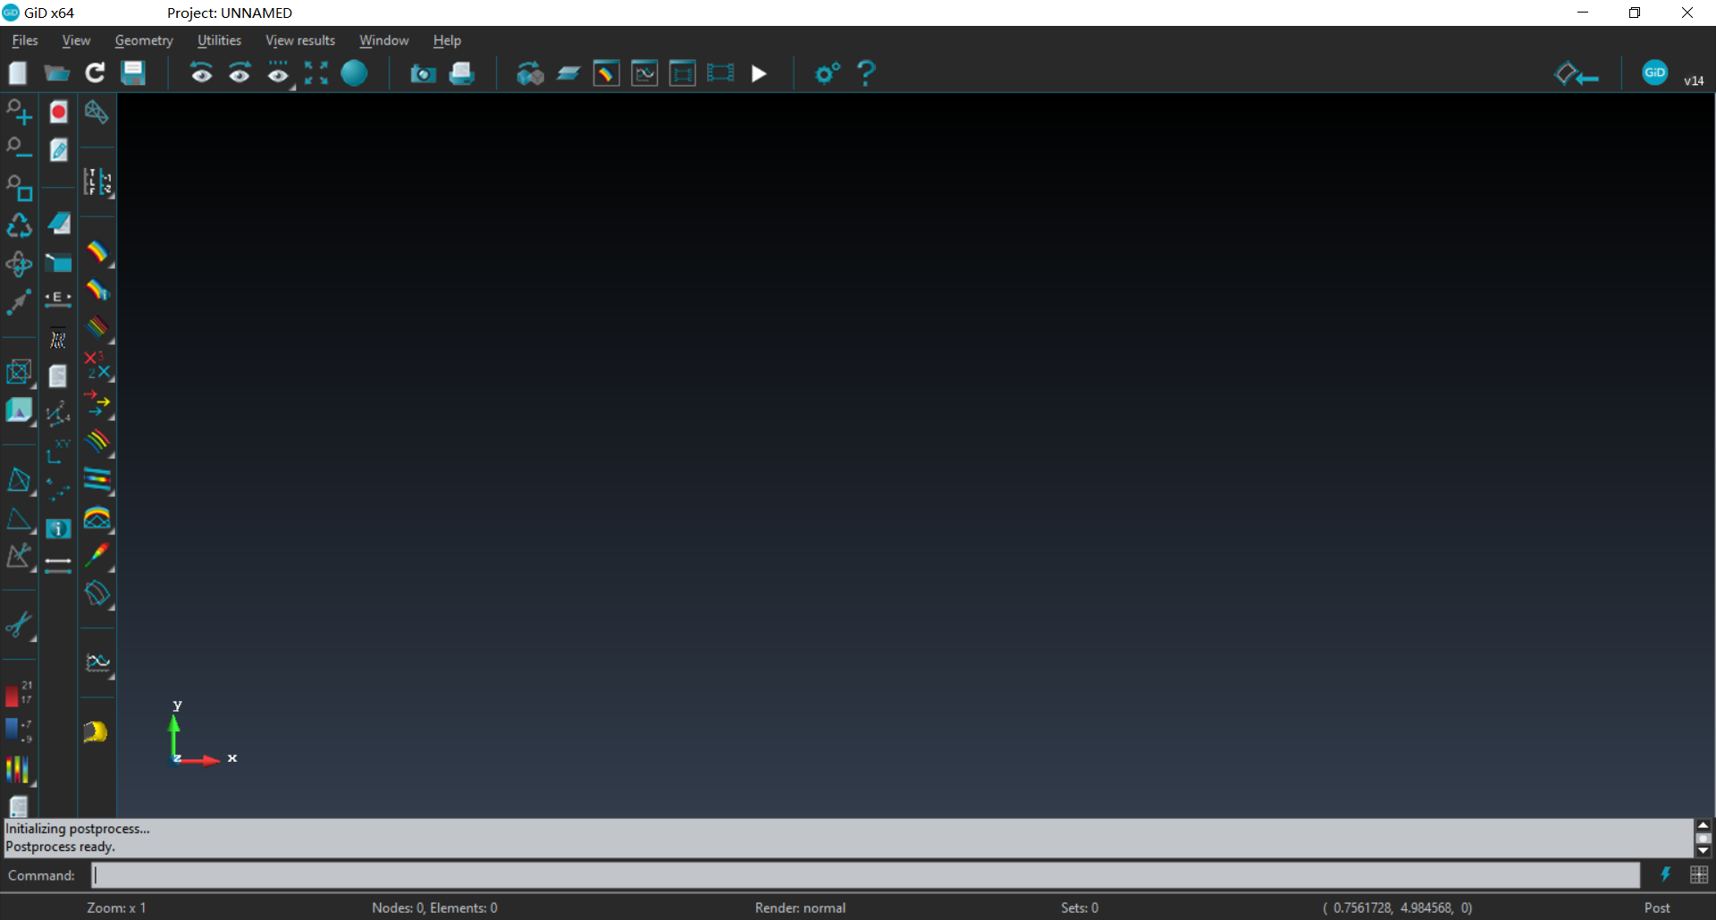This screenshot has width=1716, height=920.
Task: Click the teal sphere render icon
Action: (355, 73)
